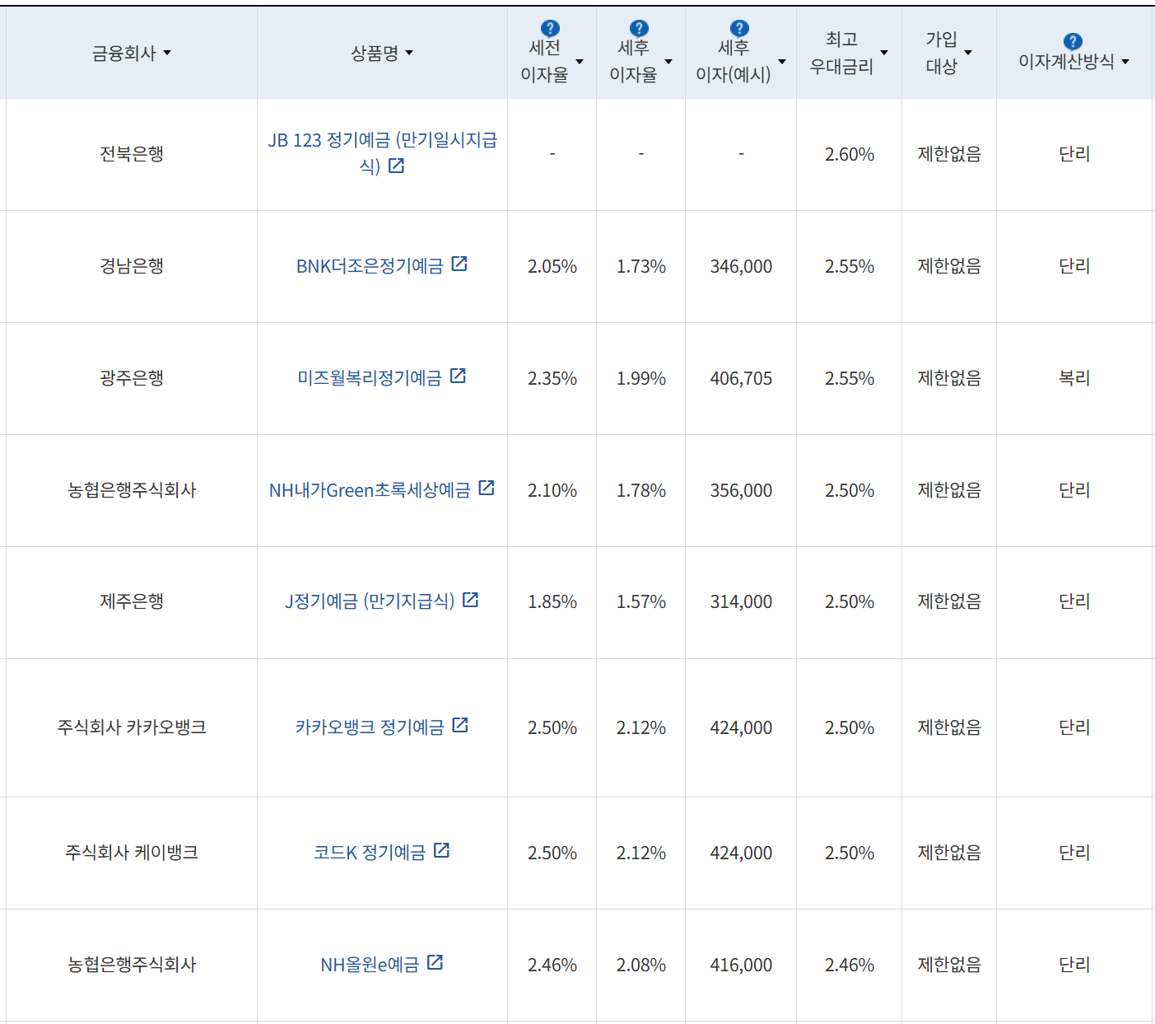Open external link icon for 카카오뱅크 정기예금
The image size is (1155, 1024).
pyautogui.click(x=462, y=726)
